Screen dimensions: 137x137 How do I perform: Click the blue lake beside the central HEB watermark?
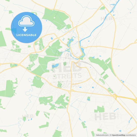(x=55, y=66)
